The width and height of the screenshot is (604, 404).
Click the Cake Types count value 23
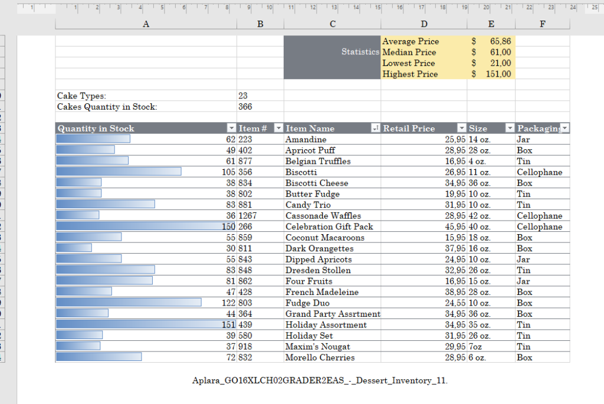pos(244,96)
